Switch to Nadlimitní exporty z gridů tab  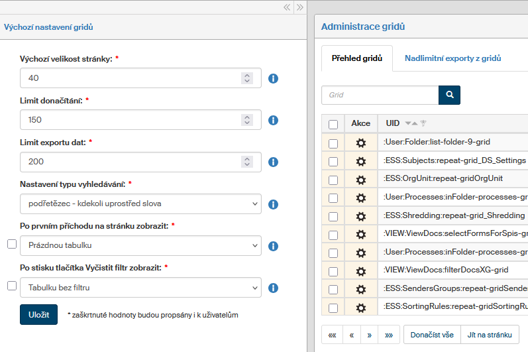(452, 58)
